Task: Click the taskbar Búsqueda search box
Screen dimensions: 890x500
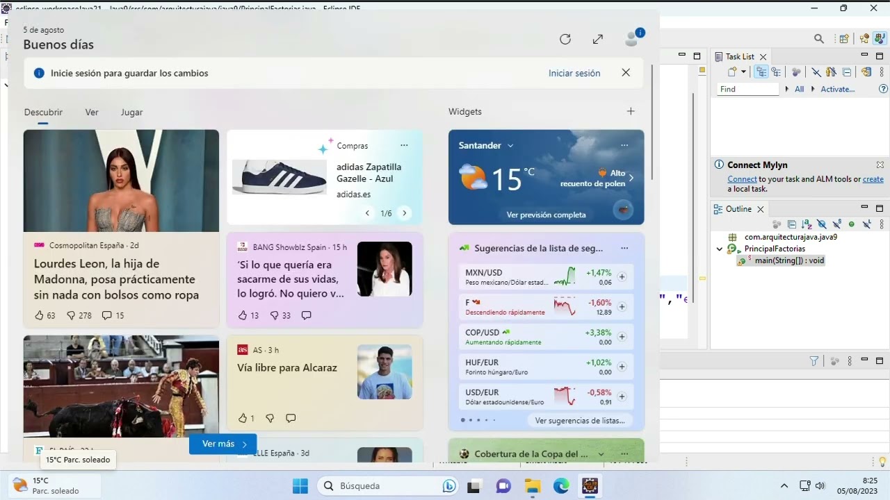Action: point(389,486)
